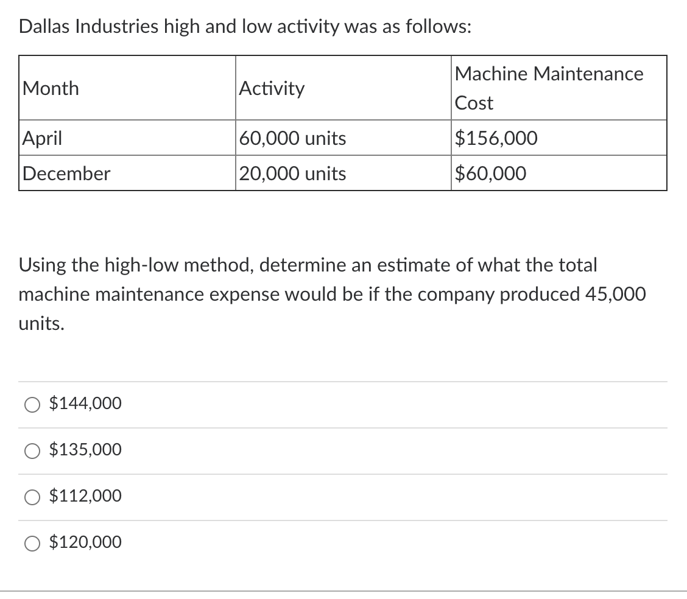
Task: Click the high-low method question paragraph
Action: [x=333, y=294]
